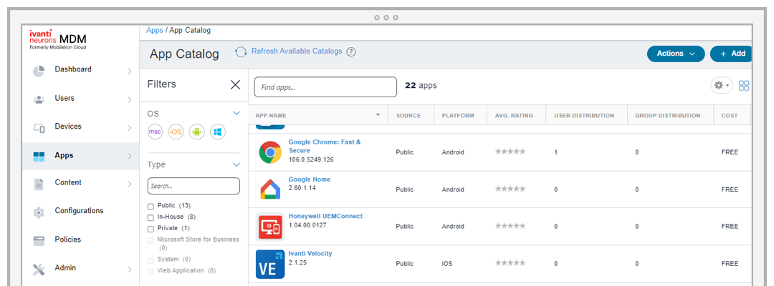Open Users in sidebar
The width and height of the screenshot is (774, 286).
64,98
